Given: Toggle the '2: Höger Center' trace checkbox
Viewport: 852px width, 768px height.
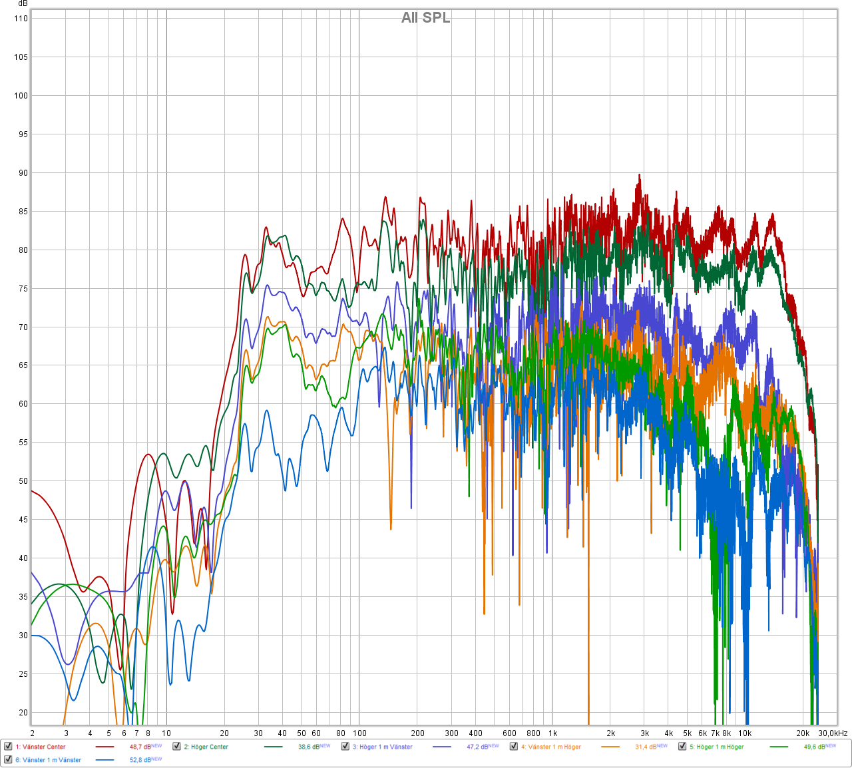Looking at the screenshot, I should pyautogui.click(x=176, y=747).
